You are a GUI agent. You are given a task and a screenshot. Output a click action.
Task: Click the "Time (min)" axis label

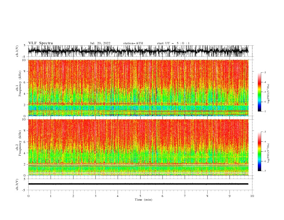click(143, 200)
